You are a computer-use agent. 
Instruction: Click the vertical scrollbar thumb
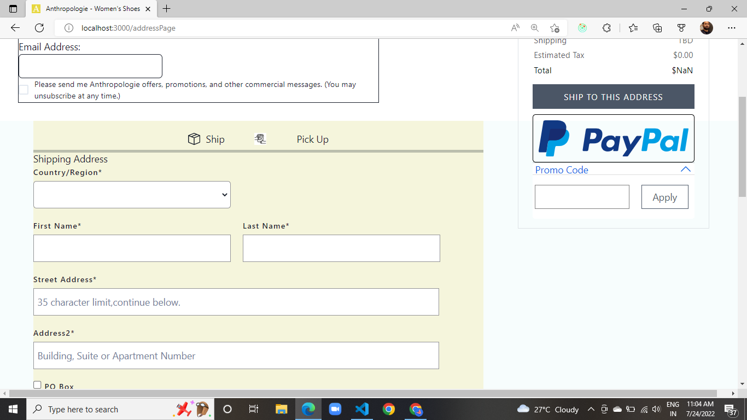pos(742,147)
